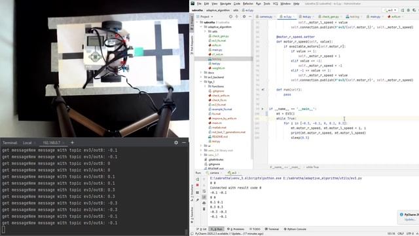Click the soft-wrap icon in Run panel
419x236 pixels.
click(204, 191)
